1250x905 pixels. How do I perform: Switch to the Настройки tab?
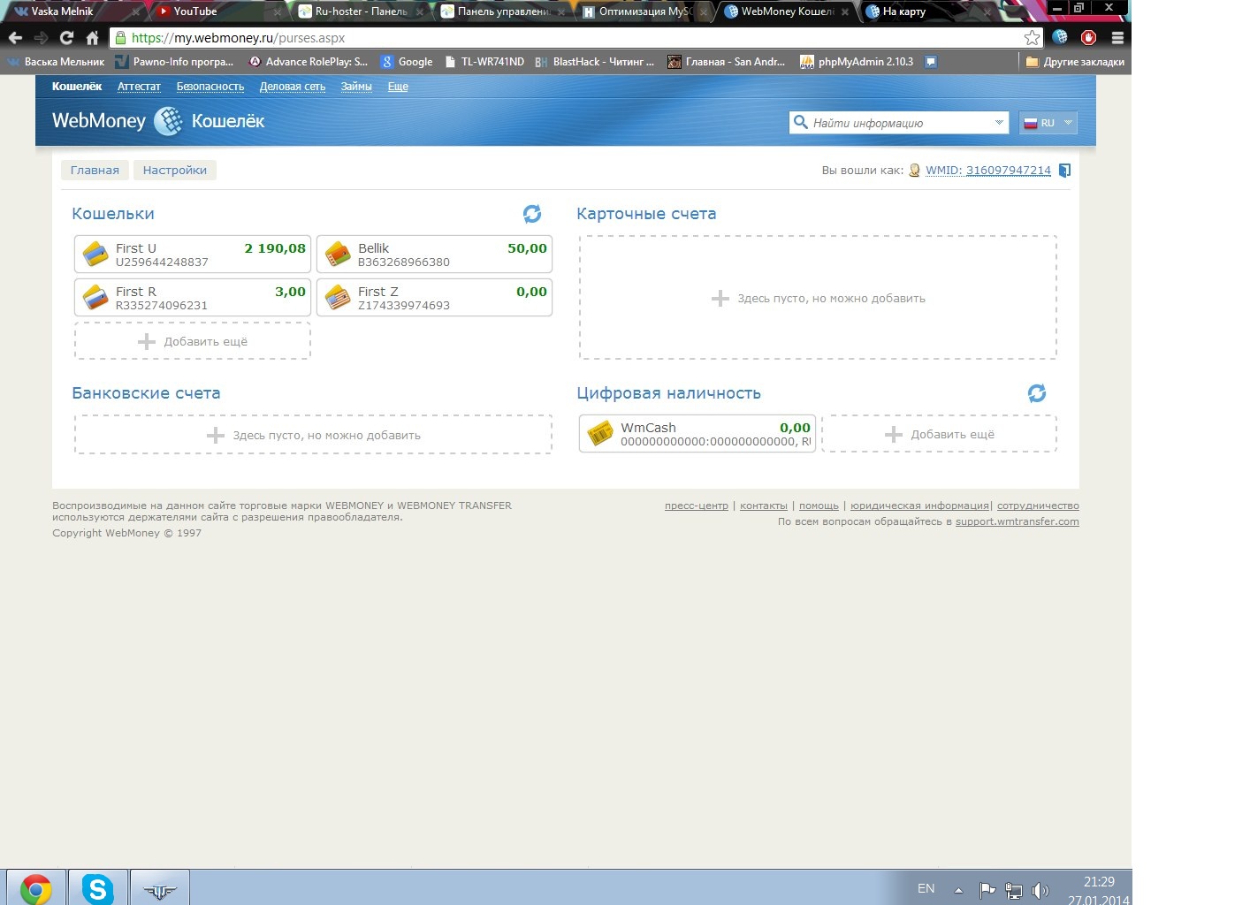[x=175, y=171]
